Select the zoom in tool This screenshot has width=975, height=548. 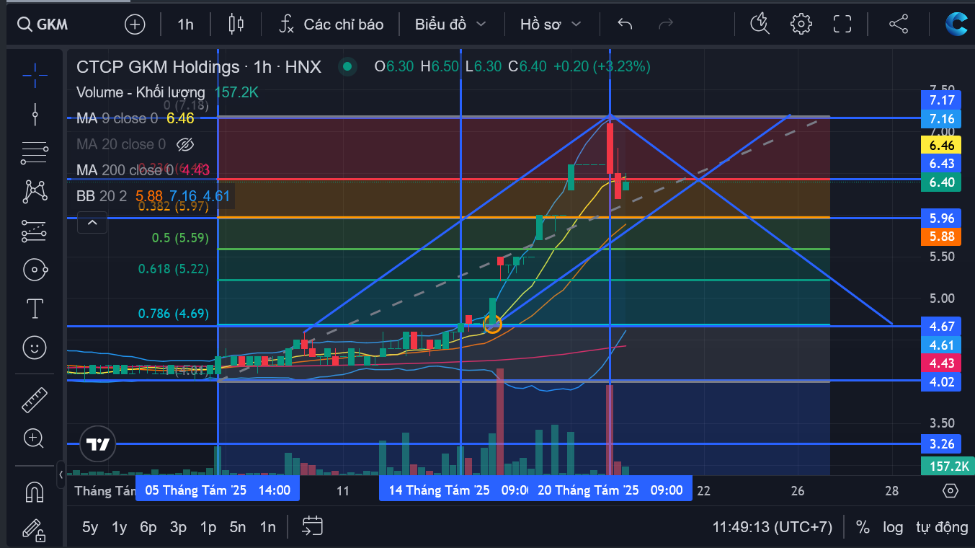[x=35, y=438]
